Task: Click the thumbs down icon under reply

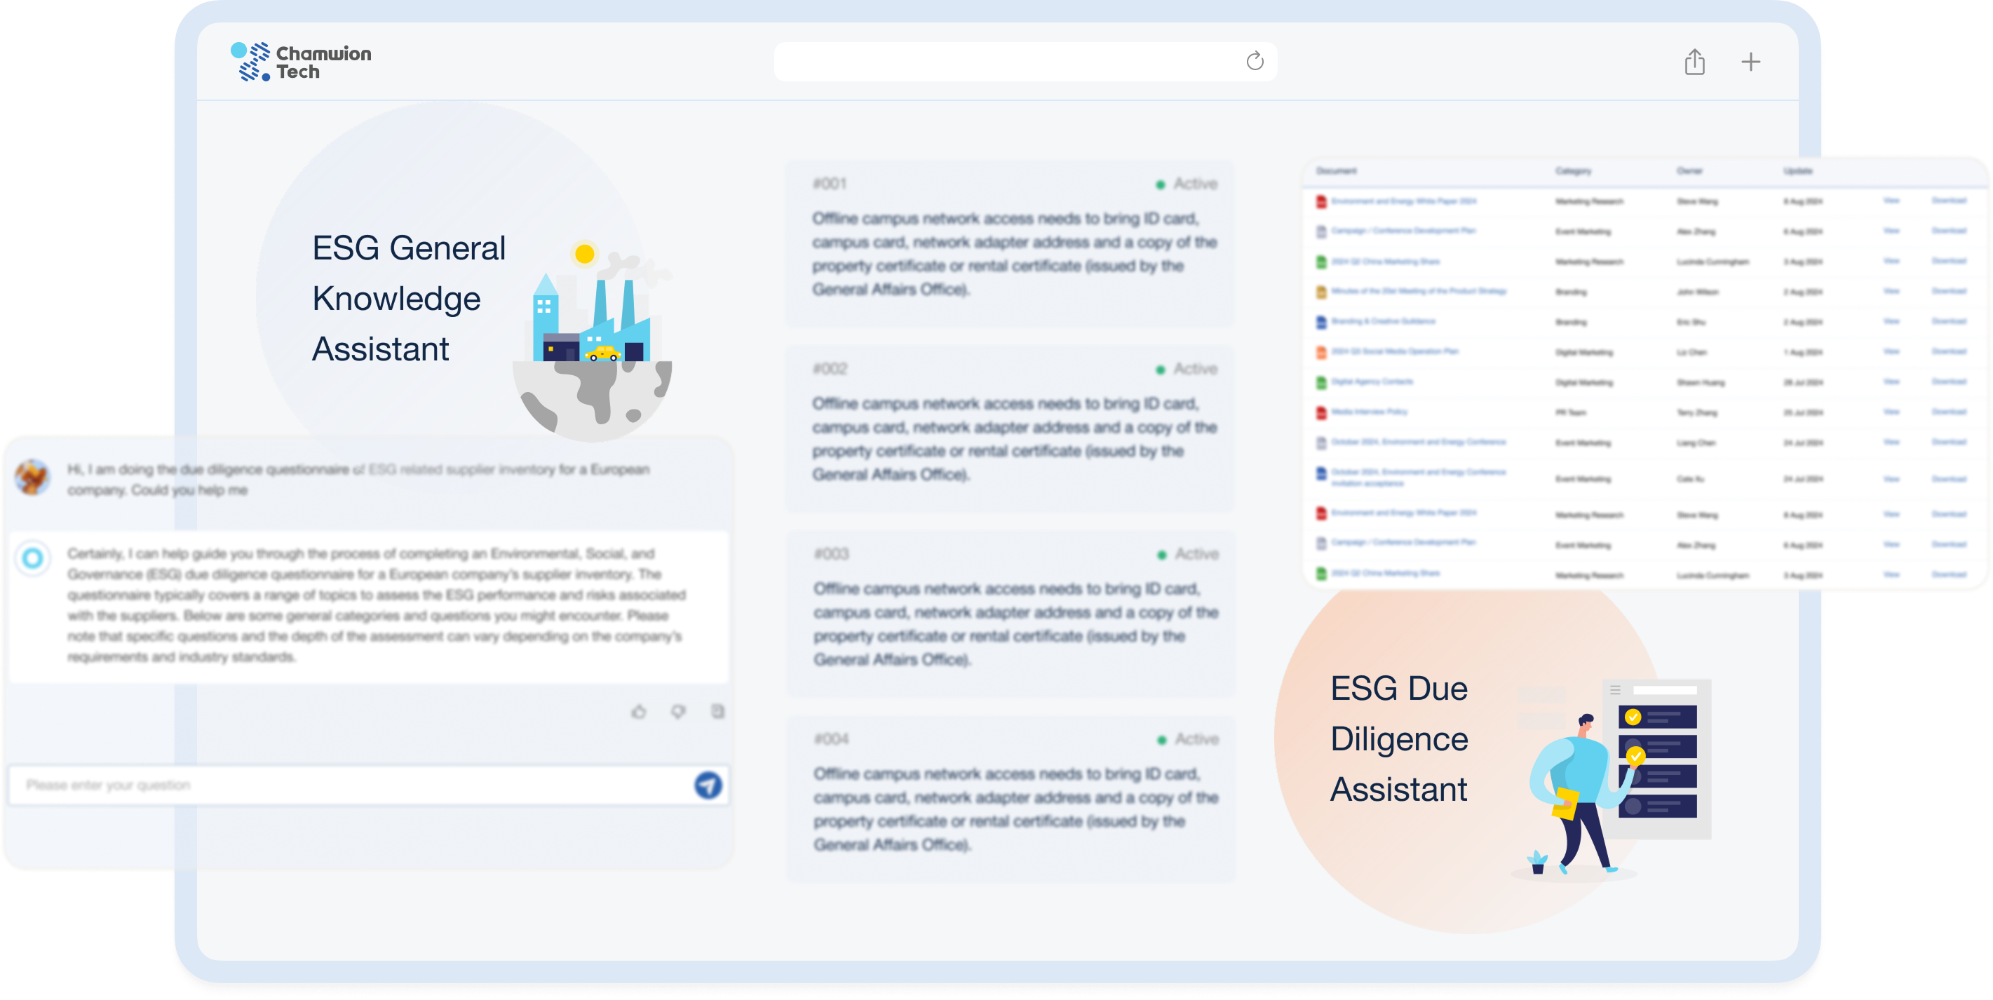Action: [677, 712]
